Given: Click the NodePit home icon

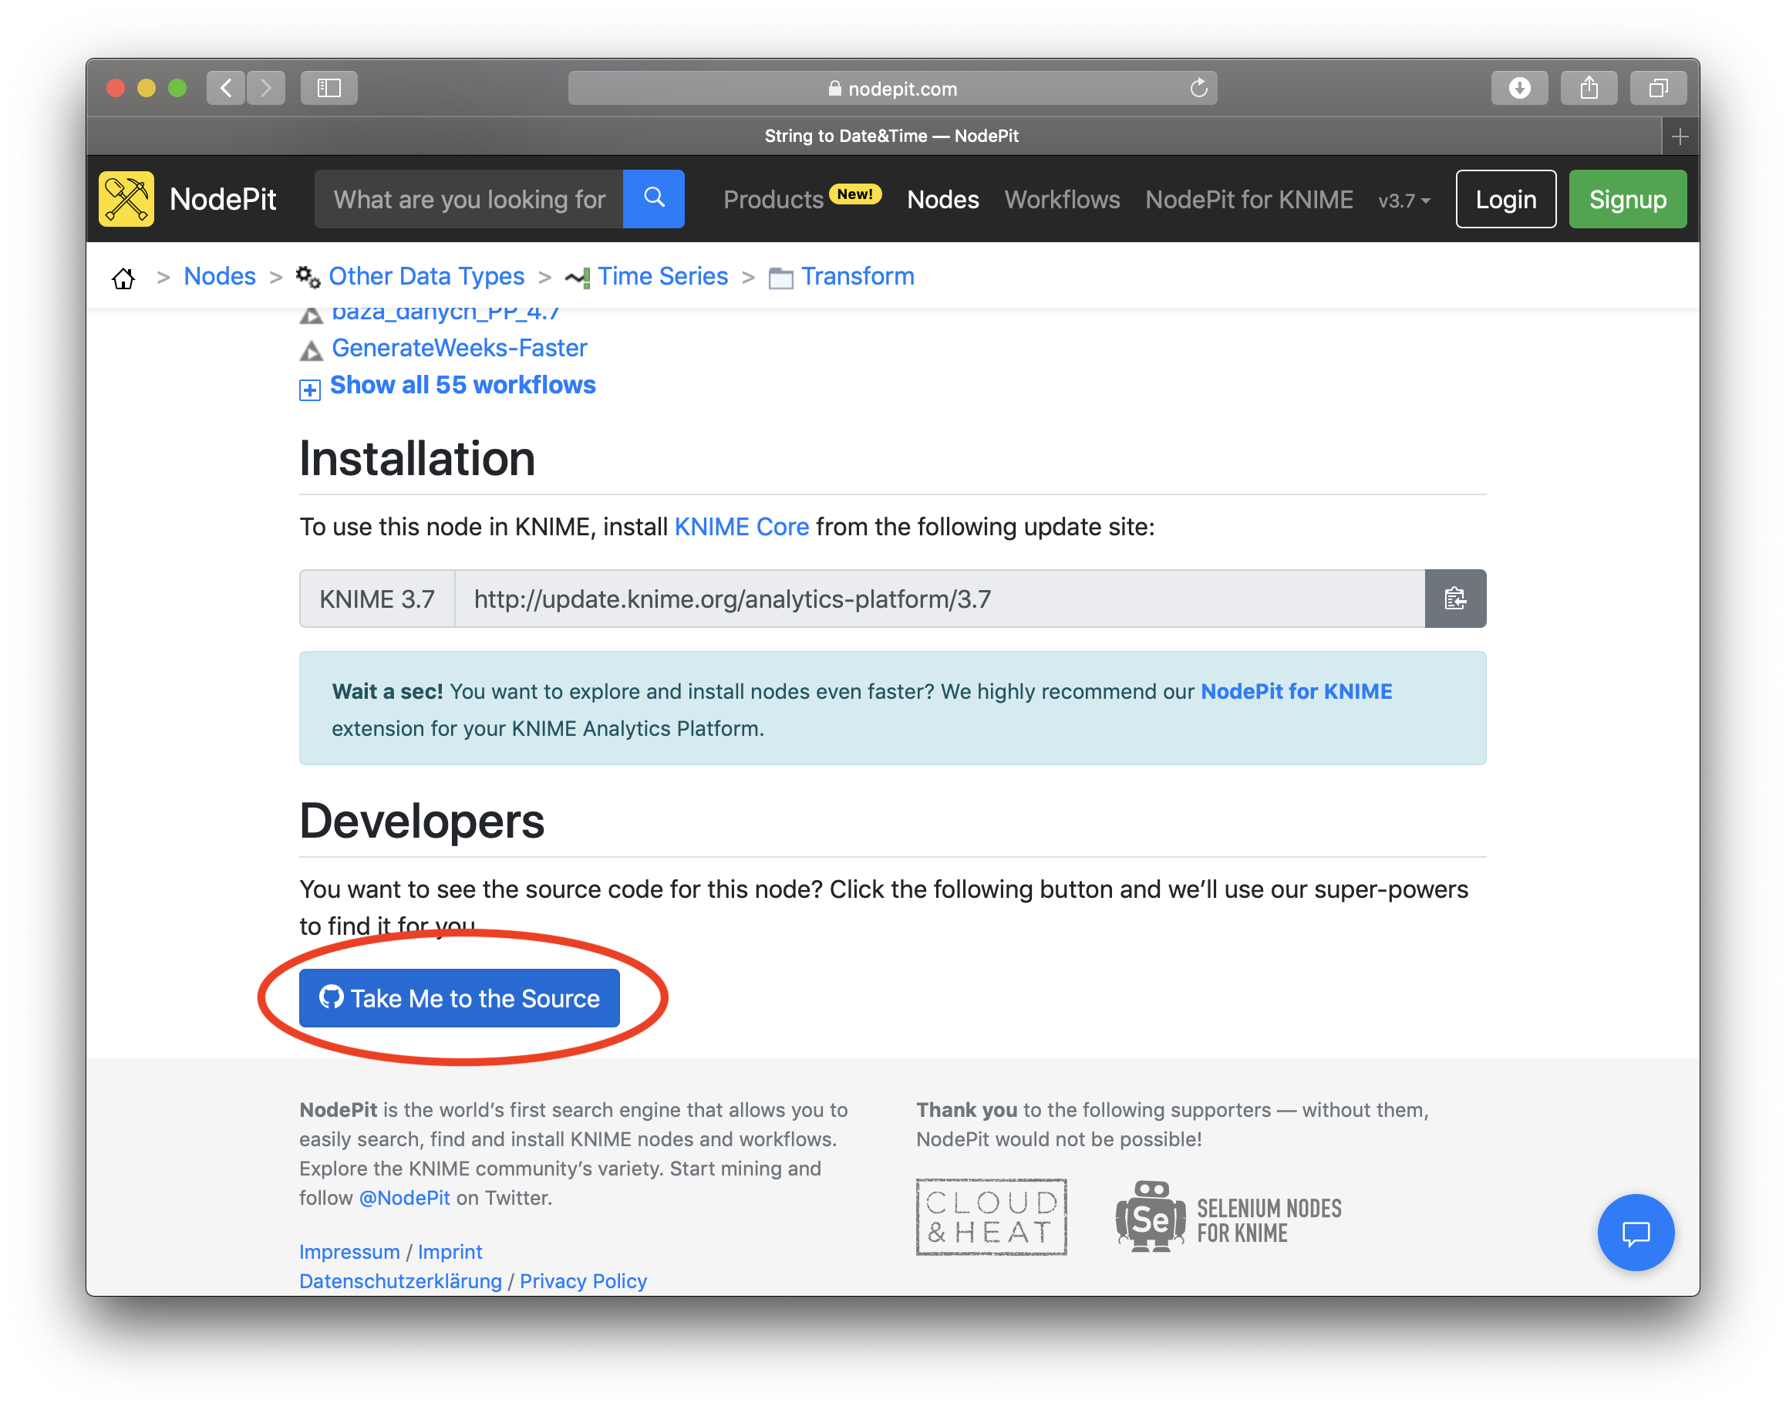Looking at the screenshot, I should 123,275.
